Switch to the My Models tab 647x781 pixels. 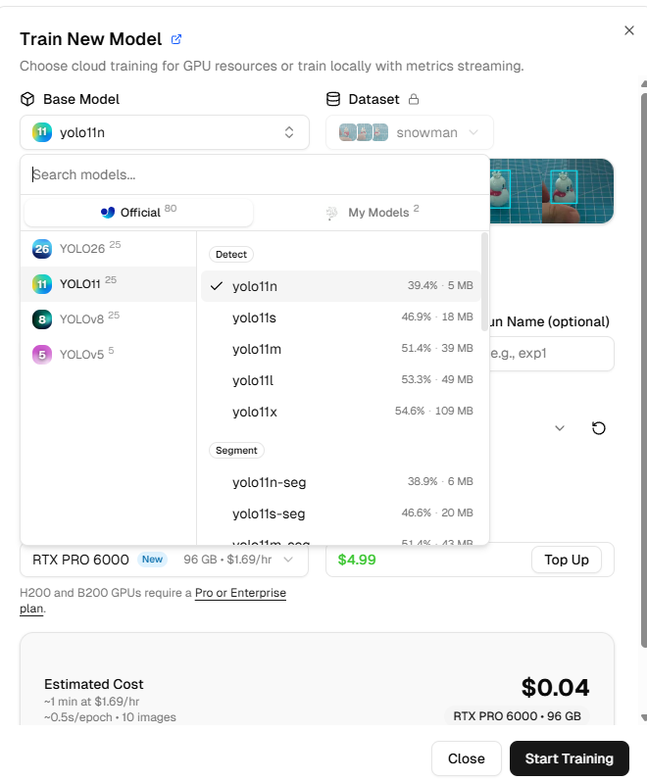[x=372, y=213]
